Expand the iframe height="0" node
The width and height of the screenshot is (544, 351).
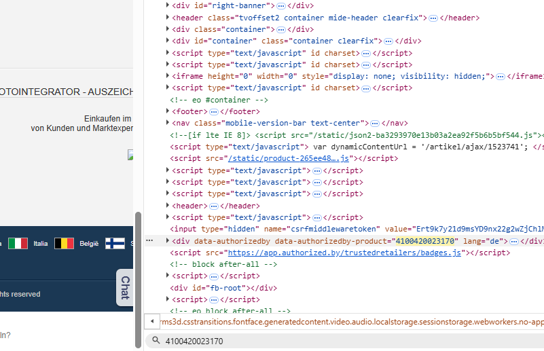click(168, 75)
